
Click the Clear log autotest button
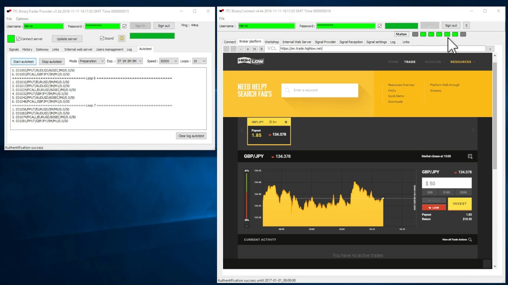click(191, 136)
